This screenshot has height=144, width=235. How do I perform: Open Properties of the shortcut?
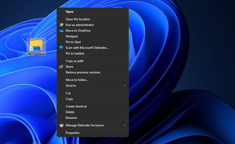pyautogui.click(x=93, y=133)
